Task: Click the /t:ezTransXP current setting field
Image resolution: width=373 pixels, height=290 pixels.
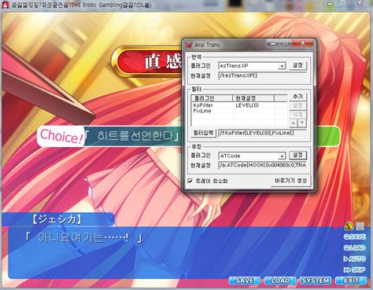Action: coord(262,75)
